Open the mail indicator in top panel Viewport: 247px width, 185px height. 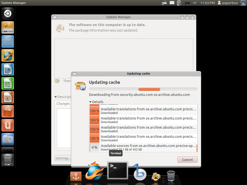click(172, 3)
